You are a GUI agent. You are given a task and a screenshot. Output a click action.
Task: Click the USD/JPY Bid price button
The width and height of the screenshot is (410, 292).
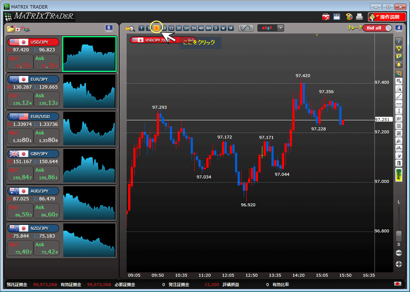pyautogui.click(x=20, y=62)
